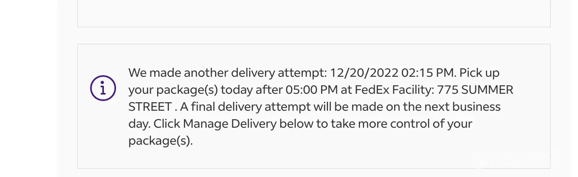578x177 pixels.
Task: Click the last line reading package(s).
Action: coord(160,141)
